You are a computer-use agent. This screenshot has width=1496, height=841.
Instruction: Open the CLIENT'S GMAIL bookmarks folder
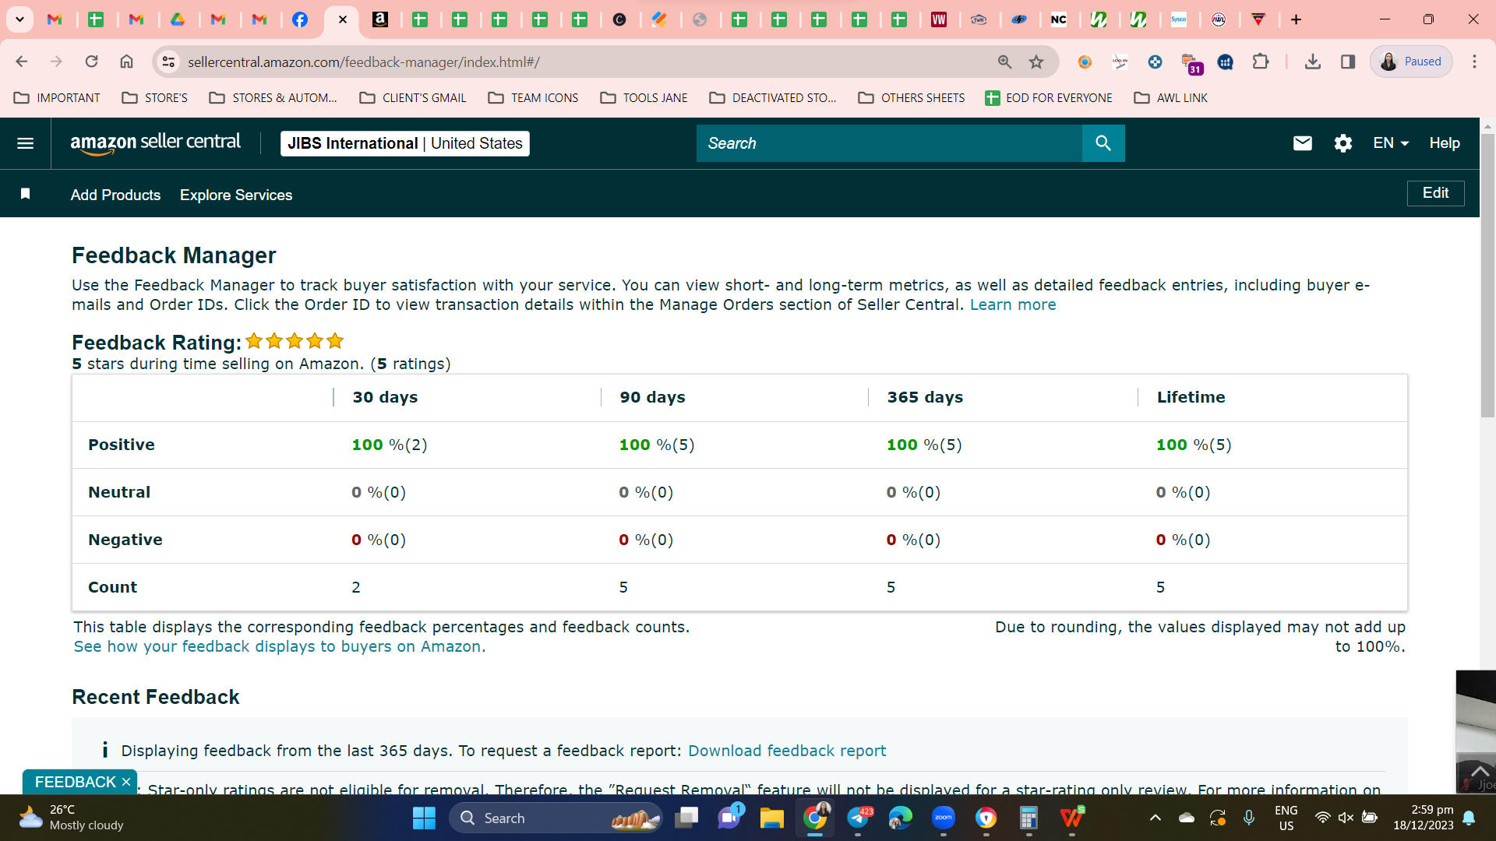[413, 97]
